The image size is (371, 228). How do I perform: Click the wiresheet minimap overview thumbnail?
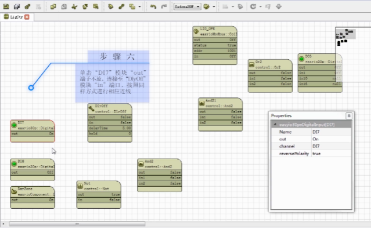[353, 55]
